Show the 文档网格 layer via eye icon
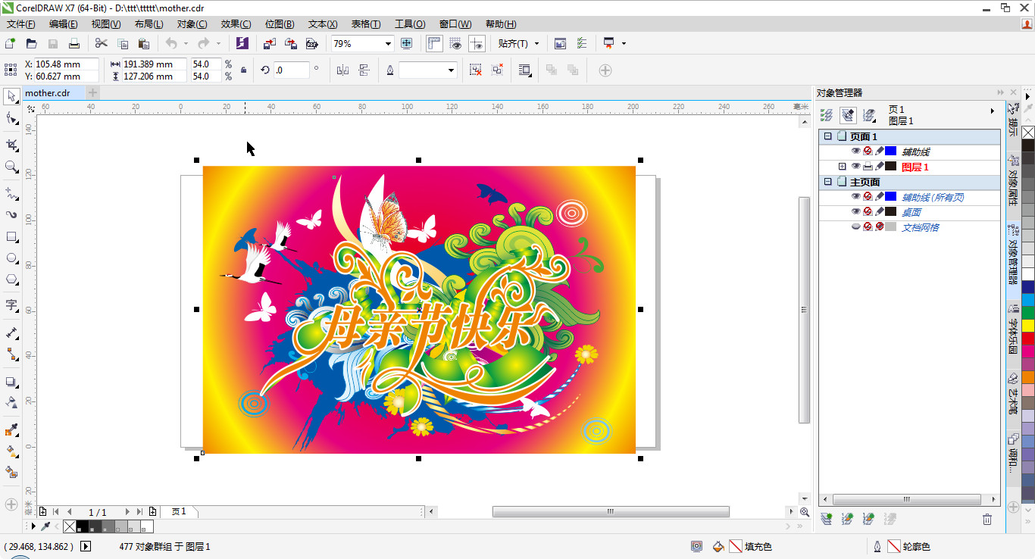 [856, 227]
